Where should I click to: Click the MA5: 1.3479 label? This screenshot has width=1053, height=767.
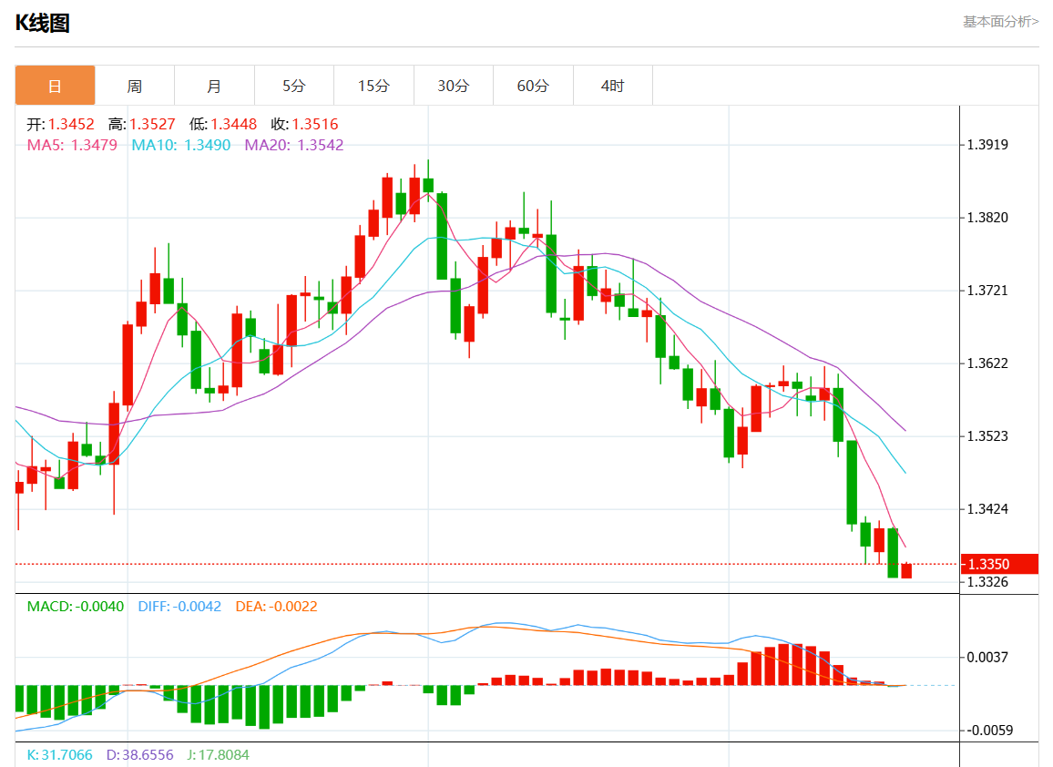pos(72,145)
